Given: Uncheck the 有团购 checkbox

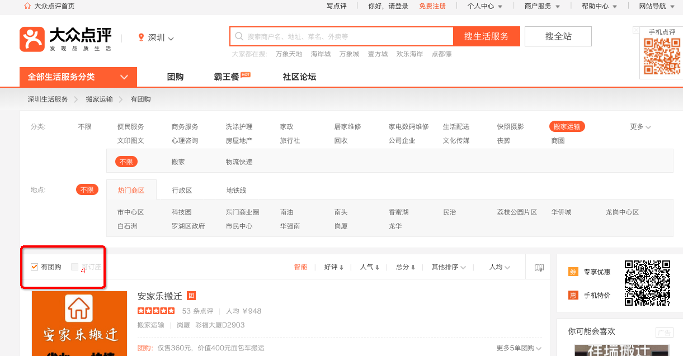Looking at the screenshot, I should (34, 267).
